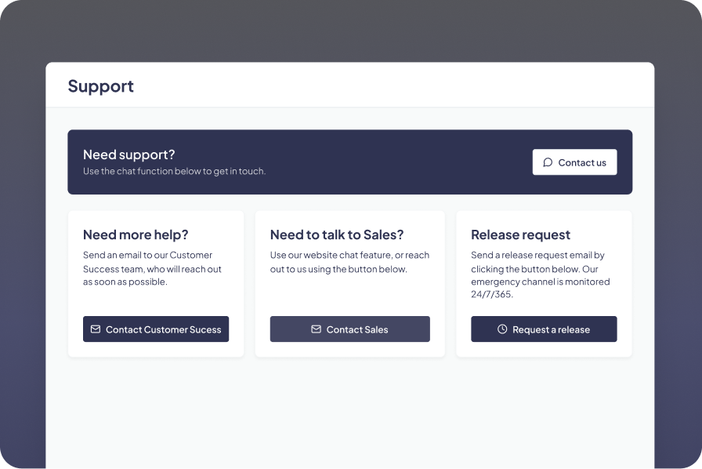Viewport: 702px width, 469px height.
Task: Click the Need more help? card heading
Action: tap(136, 234)
